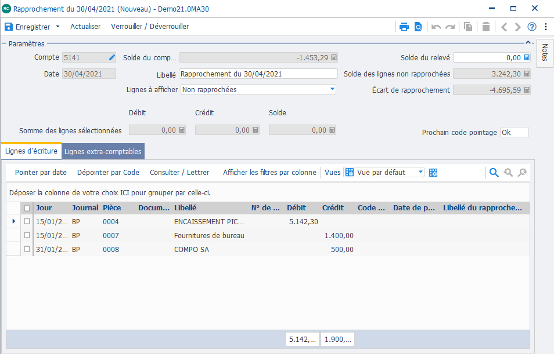This screenshot has width=554, height=354.
Task: Switch to Lignes extra-comptables tab
Action: [103, 151]
